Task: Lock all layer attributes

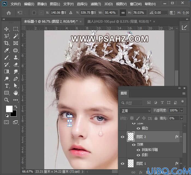Action: click(156, 118)
